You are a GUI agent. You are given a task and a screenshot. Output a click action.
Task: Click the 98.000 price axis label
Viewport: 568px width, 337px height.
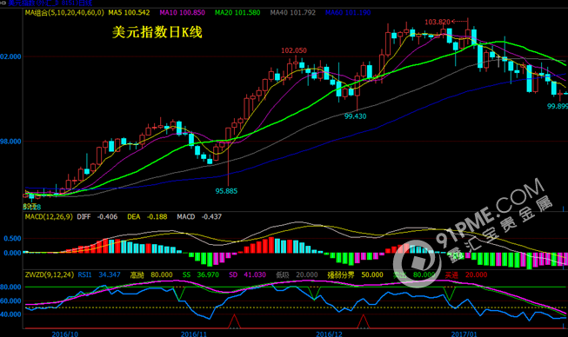[10, 142]
